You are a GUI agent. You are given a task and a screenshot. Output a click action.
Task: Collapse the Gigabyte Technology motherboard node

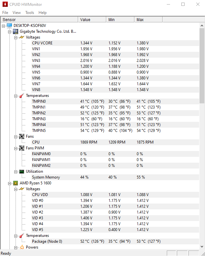[x=9, y=32]
